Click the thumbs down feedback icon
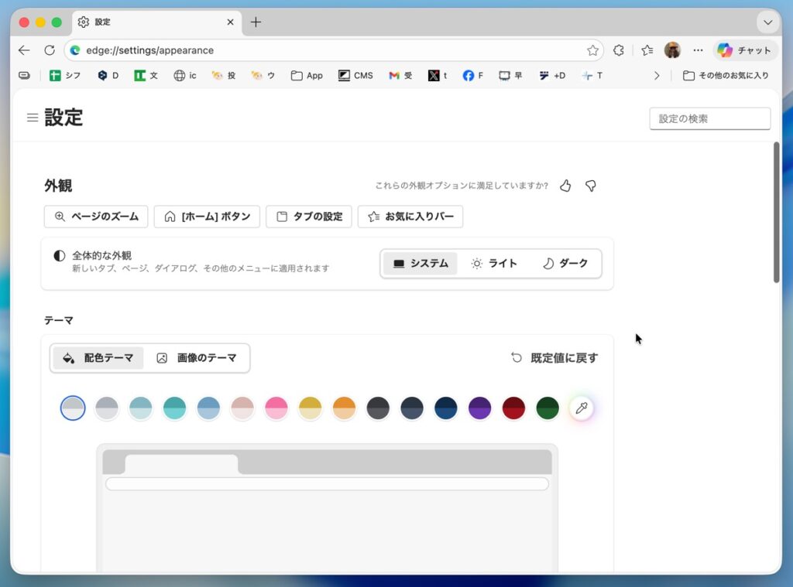Screen dimensions: 793x587 590,186
